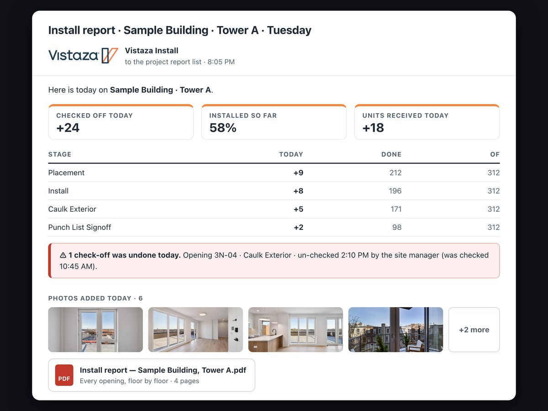Screen dimensions: 548x411
Task: Click the 196 done count for Install
Action: pos(395,191)
